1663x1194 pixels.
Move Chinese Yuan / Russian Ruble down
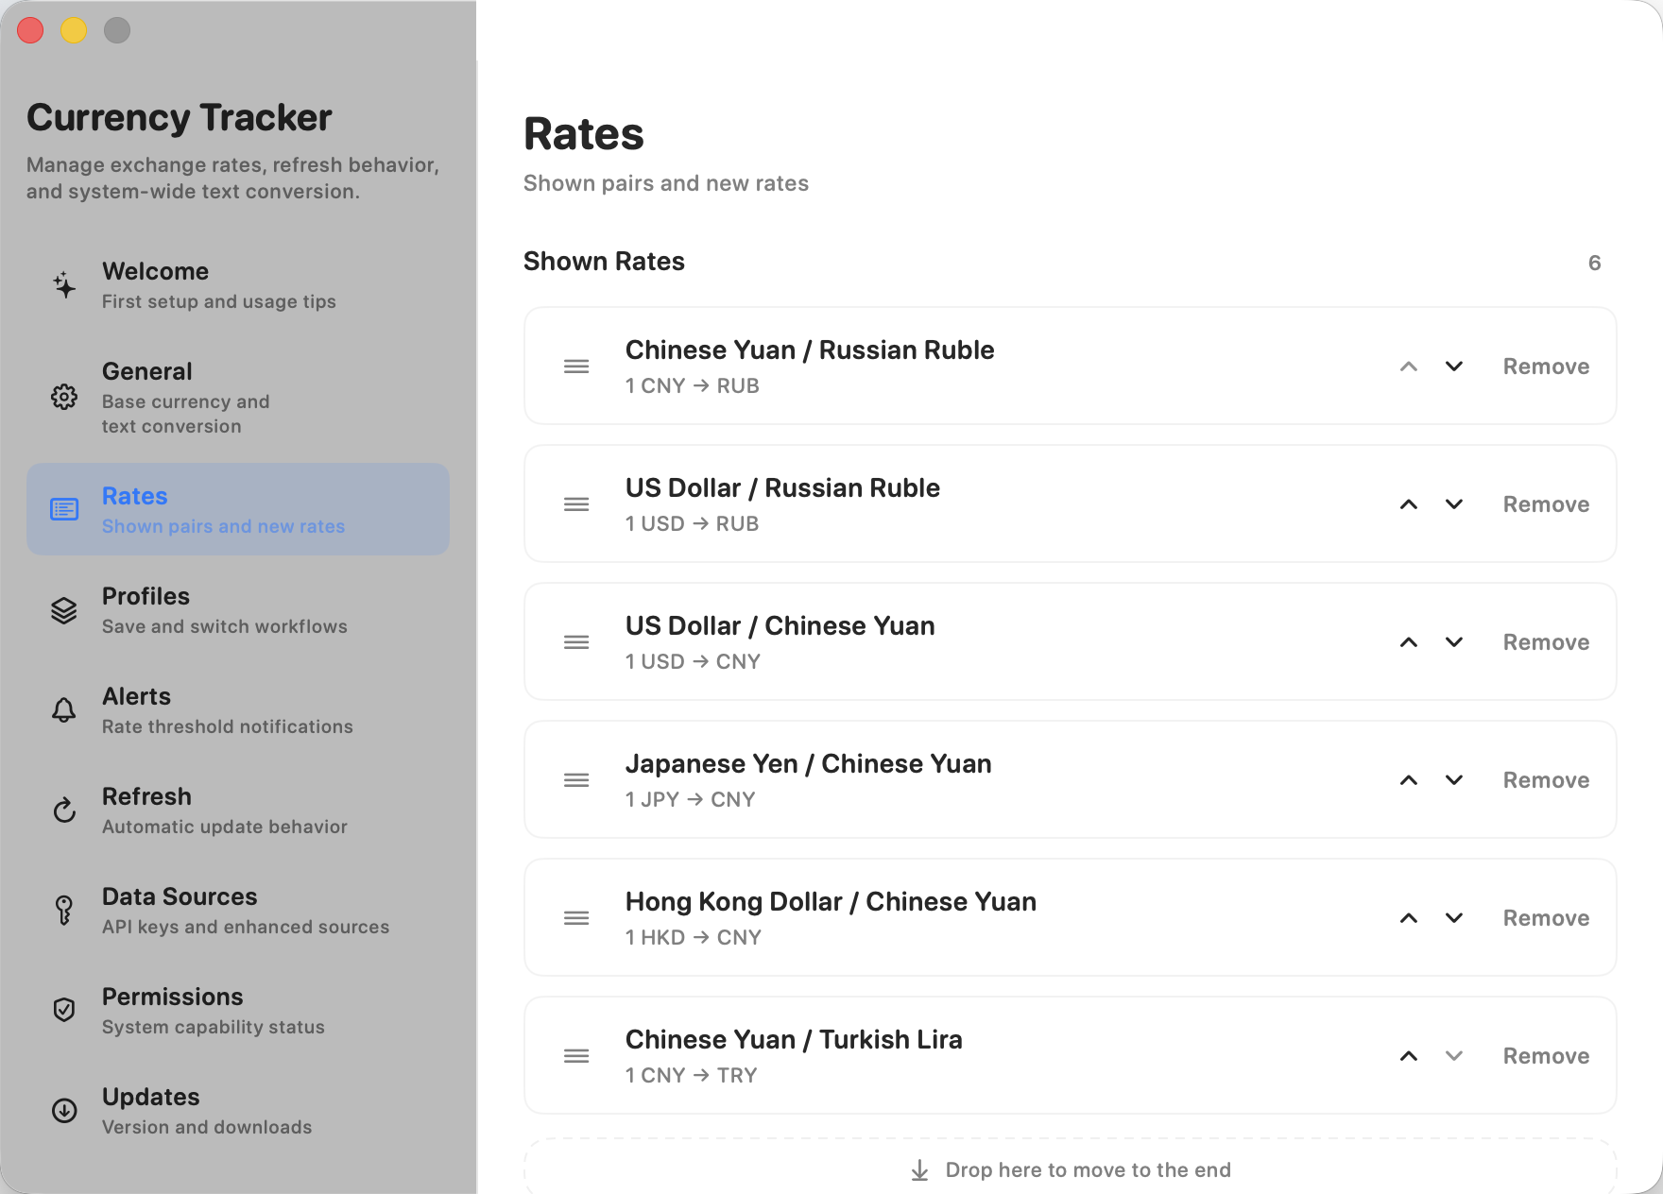[x=1454, y=367]
